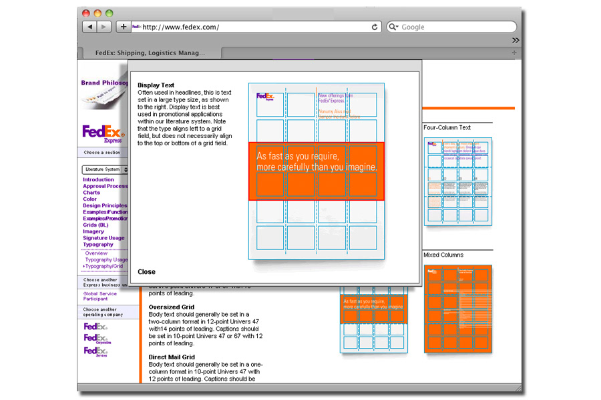The height and width of the screenshot is (400, 601).
Task: Click the FedEx Express logo in sidebar
Action: [104, 134]
